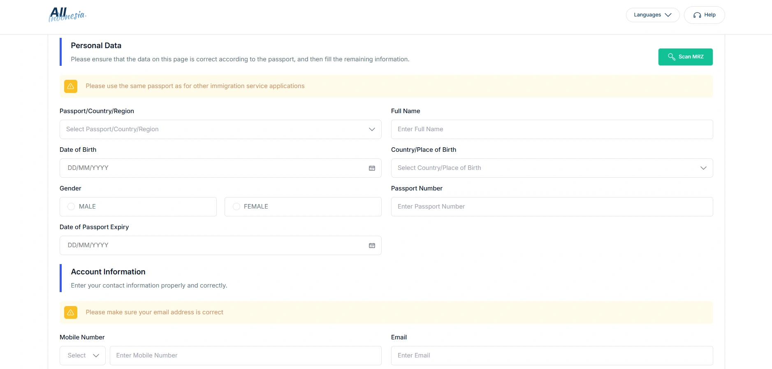The height and width of the screenshot is (369, 772).
Task: Click the email warning triangle icon
Action: (71, 313)
